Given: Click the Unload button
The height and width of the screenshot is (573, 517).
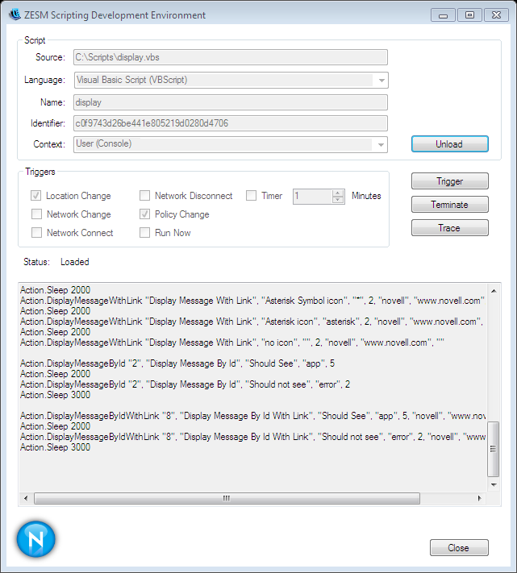Looking at the screenshot, I should tap(450, 144).
